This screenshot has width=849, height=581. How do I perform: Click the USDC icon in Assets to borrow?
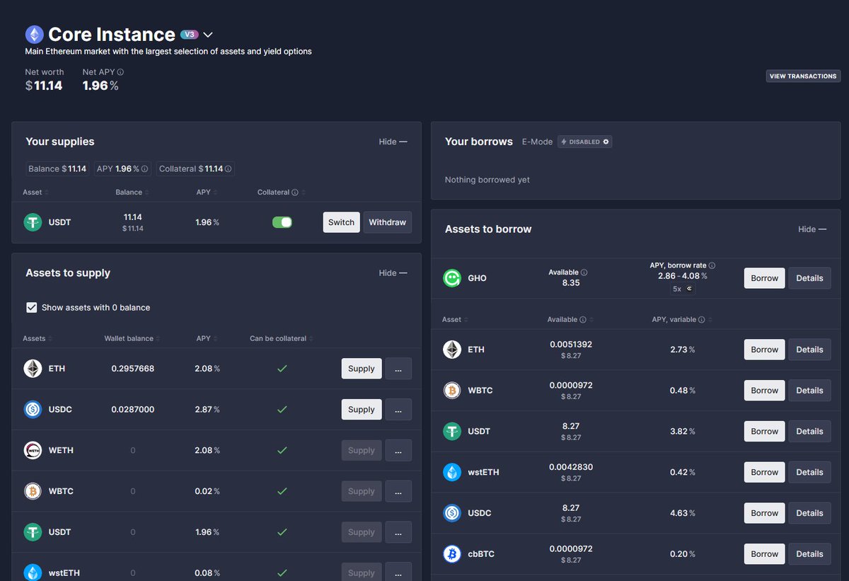pos(452,513)
